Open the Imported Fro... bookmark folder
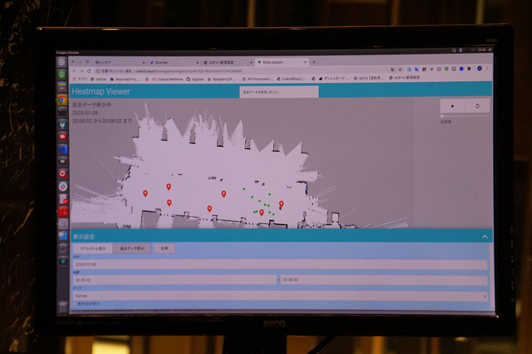532x354 pixels. coord(125,79)
